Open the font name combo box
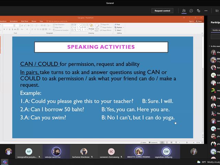The height and width of the screenshot is (165, 220). click(x=8, y=25)
